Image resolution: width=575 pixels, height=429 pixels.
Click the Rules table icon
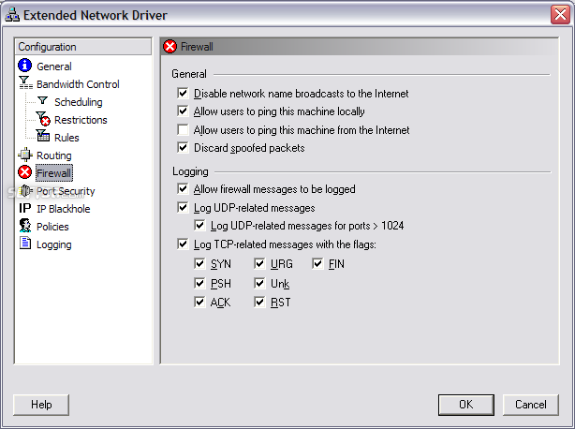(43, 136)
